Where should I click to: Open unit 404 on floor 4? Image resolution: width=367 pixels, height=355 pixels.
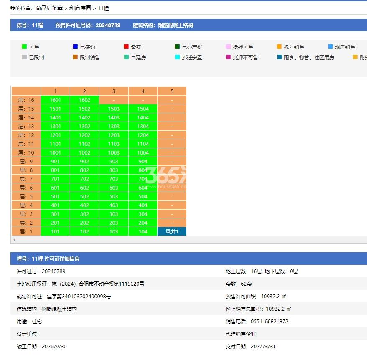(143, 205)
